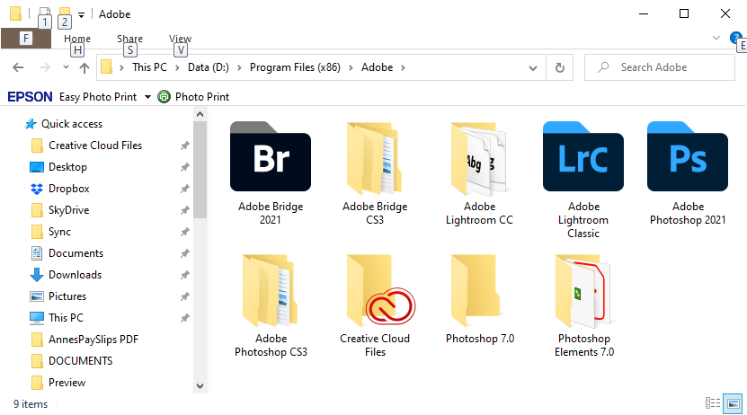Open the View ribbon tab
The width and height of the screenshot is (747, 415).
click(180, 39)
